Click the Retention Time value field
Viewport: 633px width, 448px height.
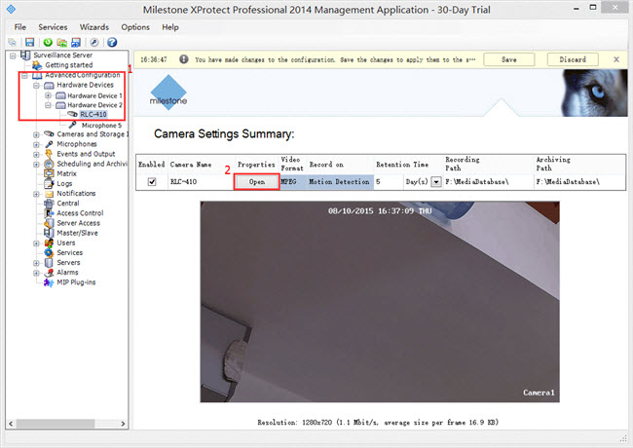pyautogui.click(x=389, y=181)
